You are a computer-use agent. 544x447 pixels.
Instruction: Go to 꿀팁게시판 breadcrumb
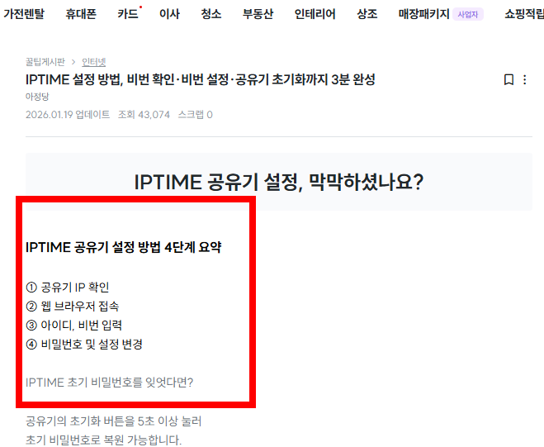pyautogui.click(x=45, y=62)
